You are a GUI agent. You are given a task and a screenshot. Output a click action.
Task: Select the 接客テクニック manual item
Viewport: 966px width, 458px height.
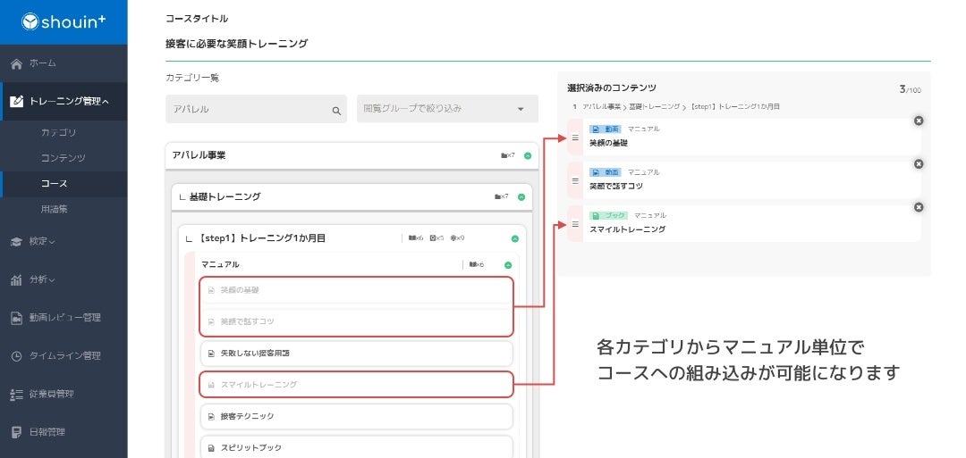pyautogui.click(x=356, y=416)
